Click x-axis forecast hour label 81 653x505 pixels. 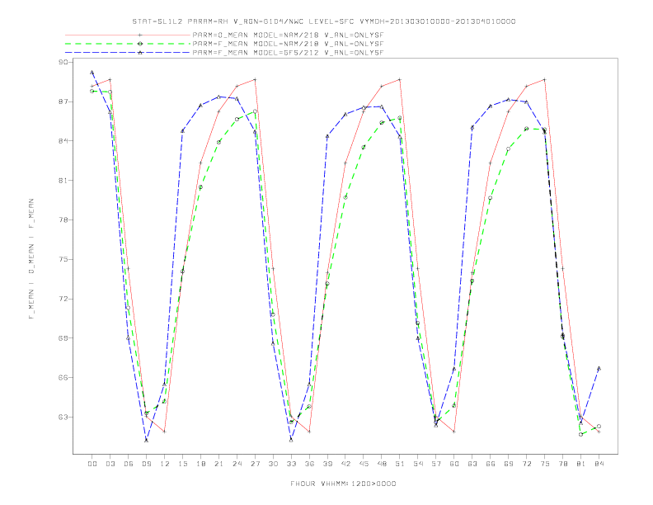point(581,464)
